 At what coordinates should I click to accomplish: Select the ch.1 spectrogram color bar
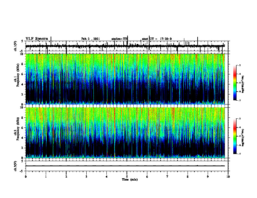pos(235,83)
